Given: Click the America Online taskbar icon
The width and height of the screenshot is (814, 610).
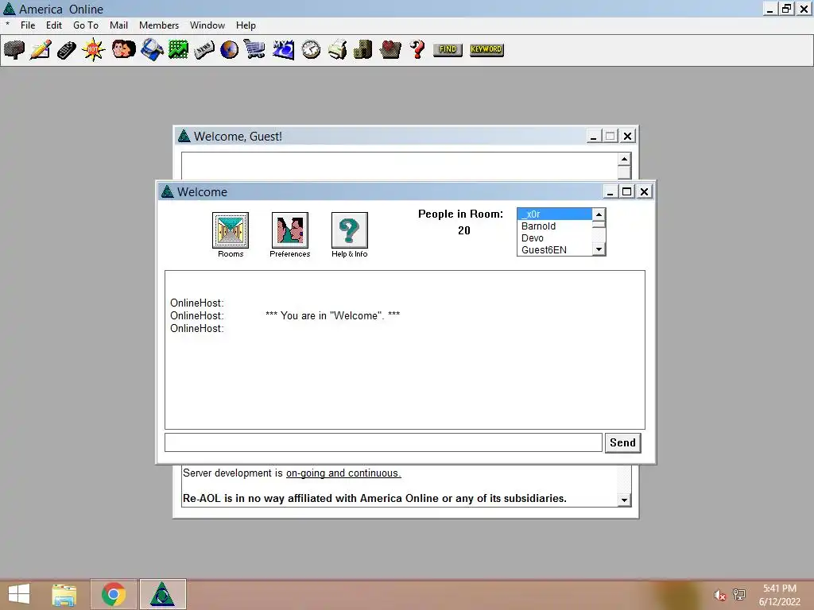Looking at the screenshot, I should [162, 594].
